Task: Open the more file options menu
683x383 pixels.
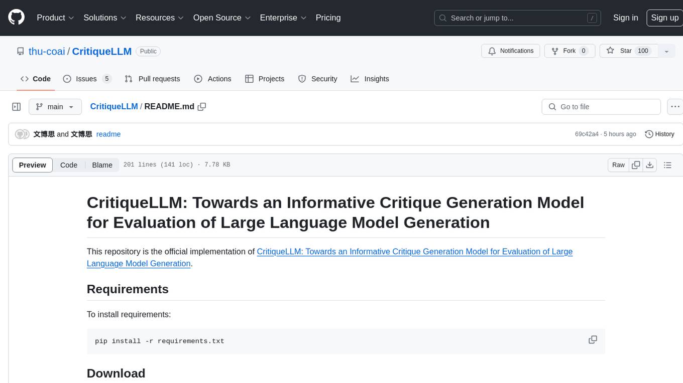Action: pos(675,107)
